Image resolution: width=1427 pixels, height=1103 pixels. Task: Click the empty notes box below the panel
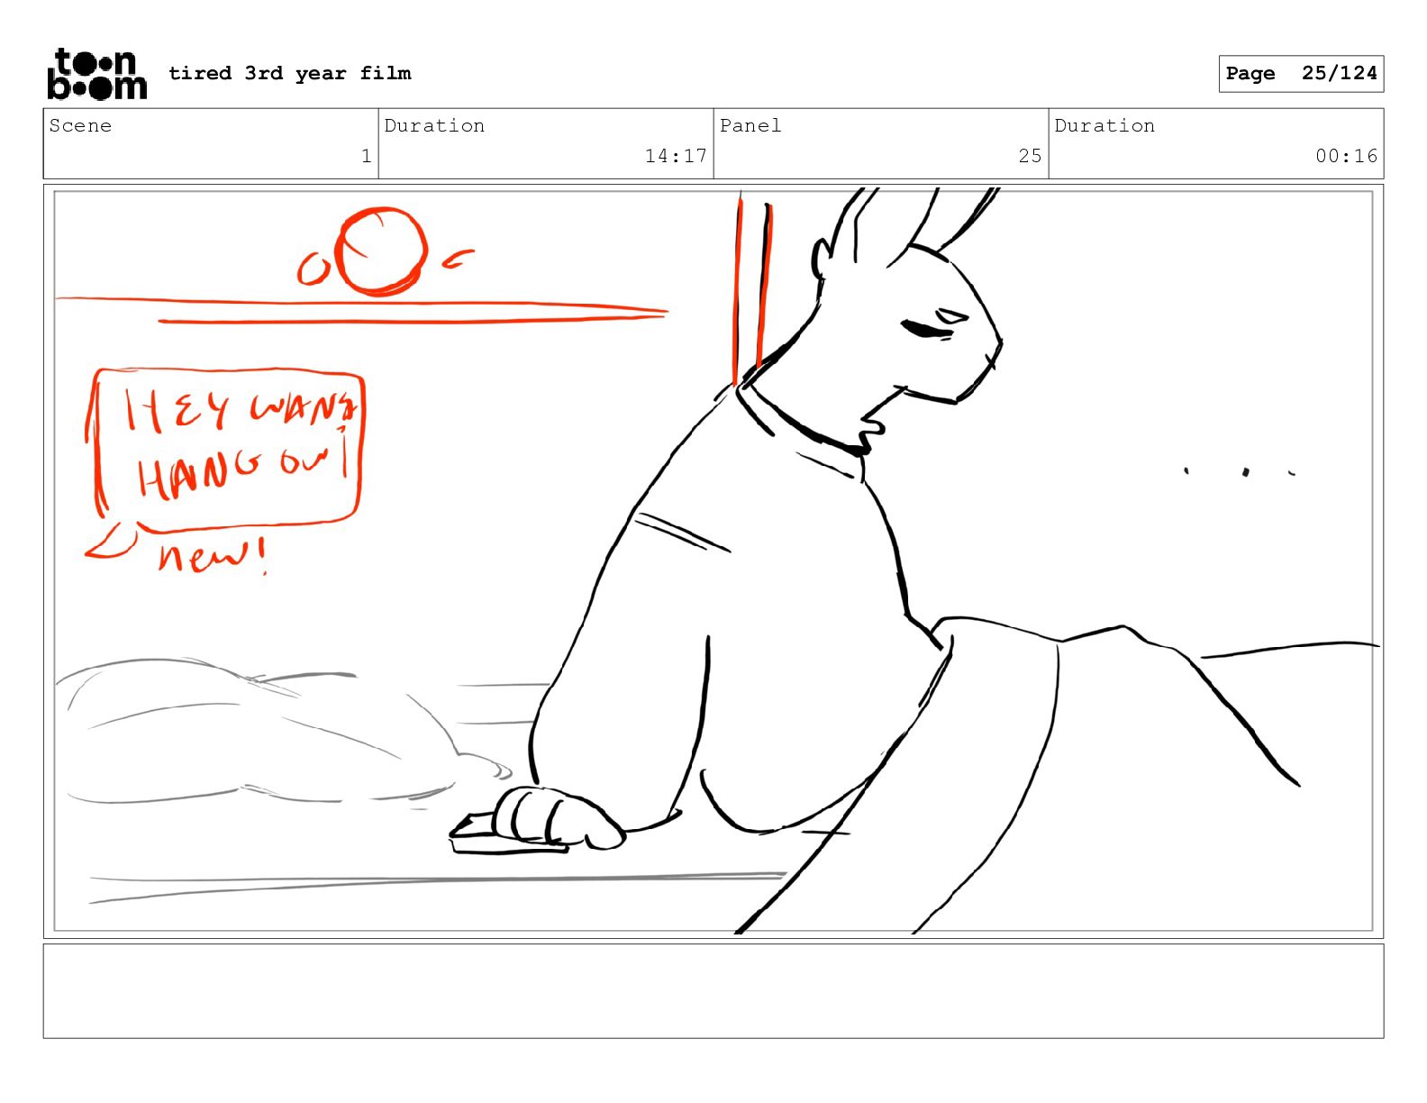(x=713, y=990)
